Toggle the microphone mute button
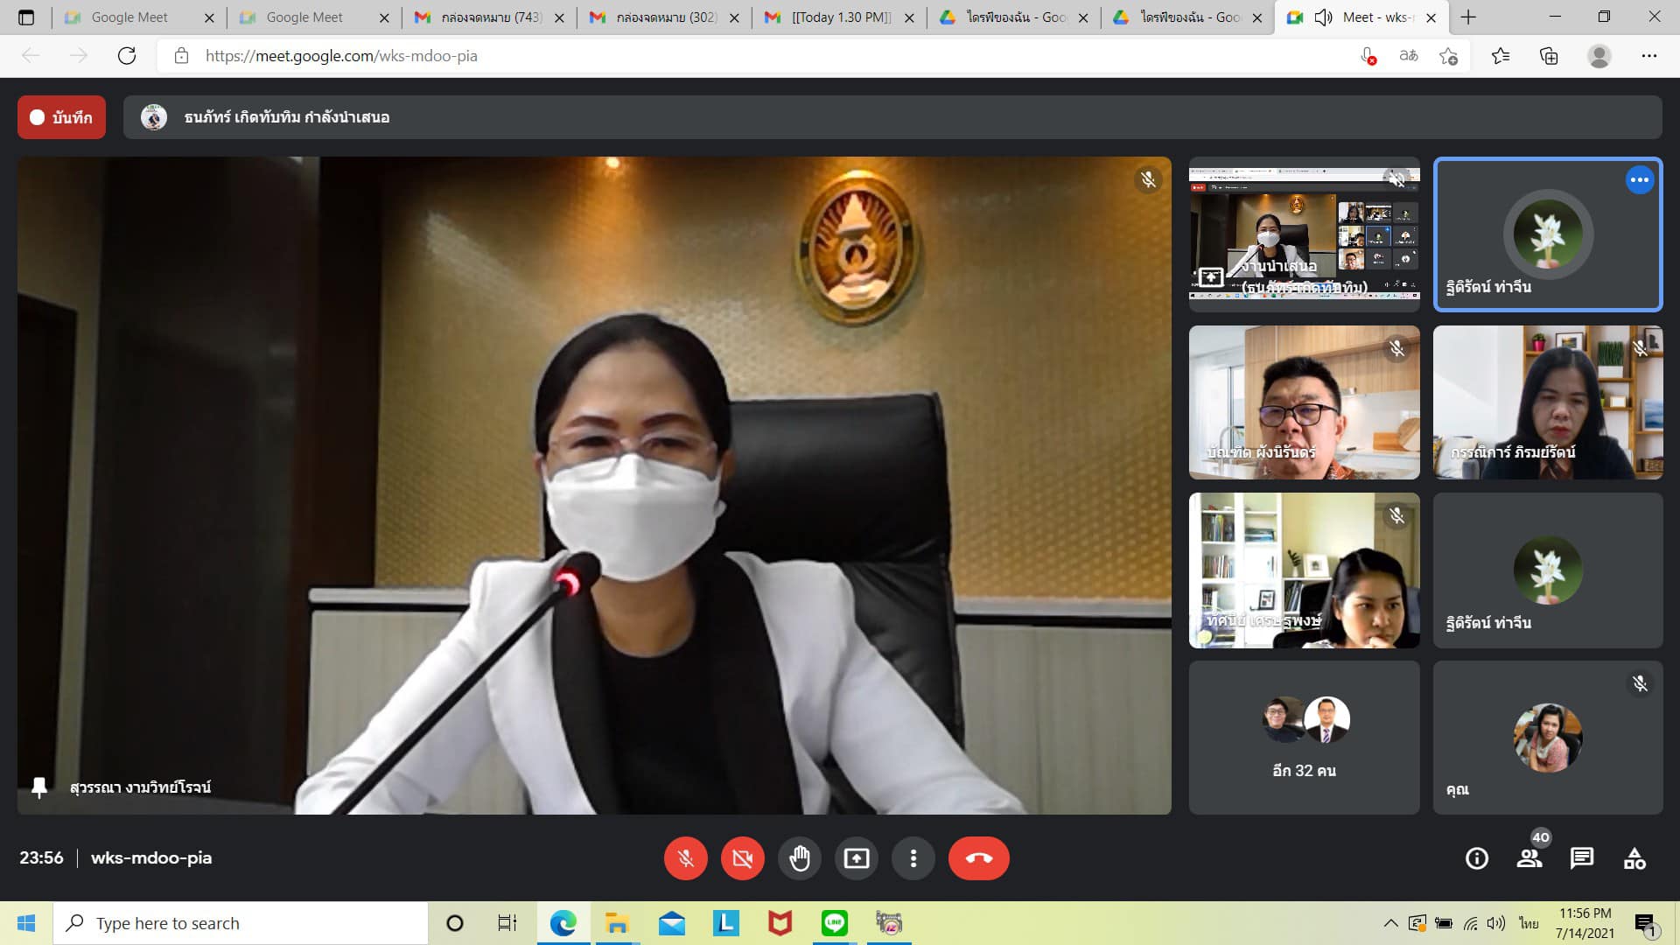Screen dimensions: 1680x945 685,858
